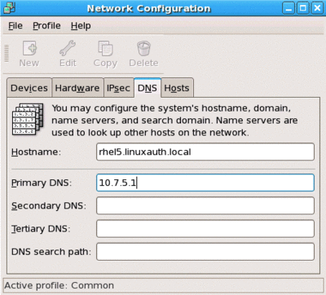Click the New device toolbar icon
Viewport: 326px width, 295px height.
(x=29, y=48)
